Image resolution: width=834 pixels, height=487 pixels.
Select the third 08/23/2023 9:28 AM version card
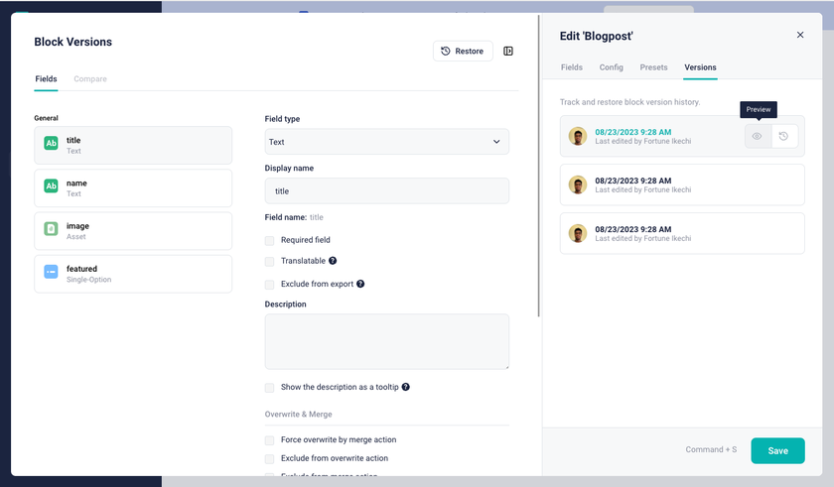tap(682, 233)
